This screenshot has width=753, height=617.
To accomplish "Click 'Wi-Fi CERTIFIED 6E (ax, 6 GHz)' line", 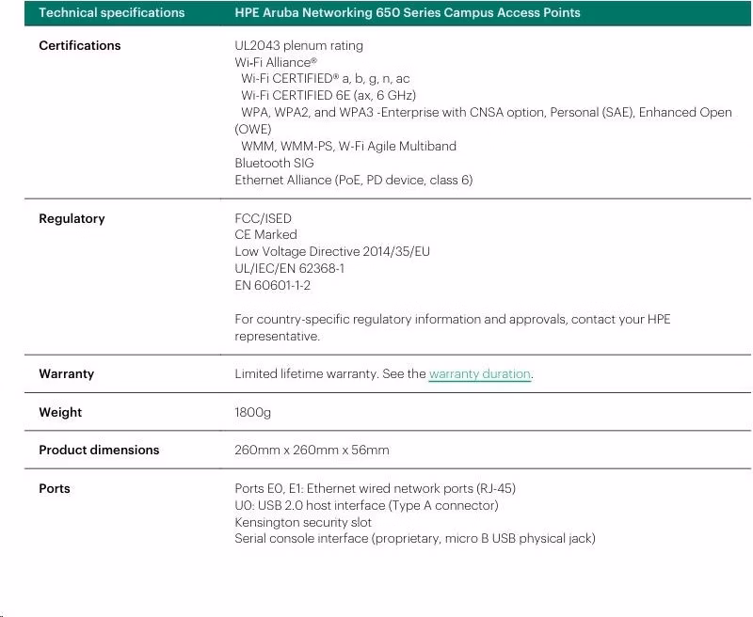I will (x=328, y=96).
